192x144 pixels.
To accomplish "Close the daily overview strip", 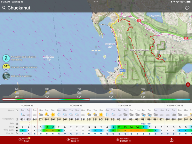I will point(188,84).
